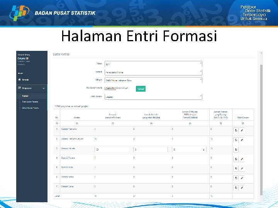Click the Formasi input field in the Statistisi Penyelia row

tap(112, 149)
